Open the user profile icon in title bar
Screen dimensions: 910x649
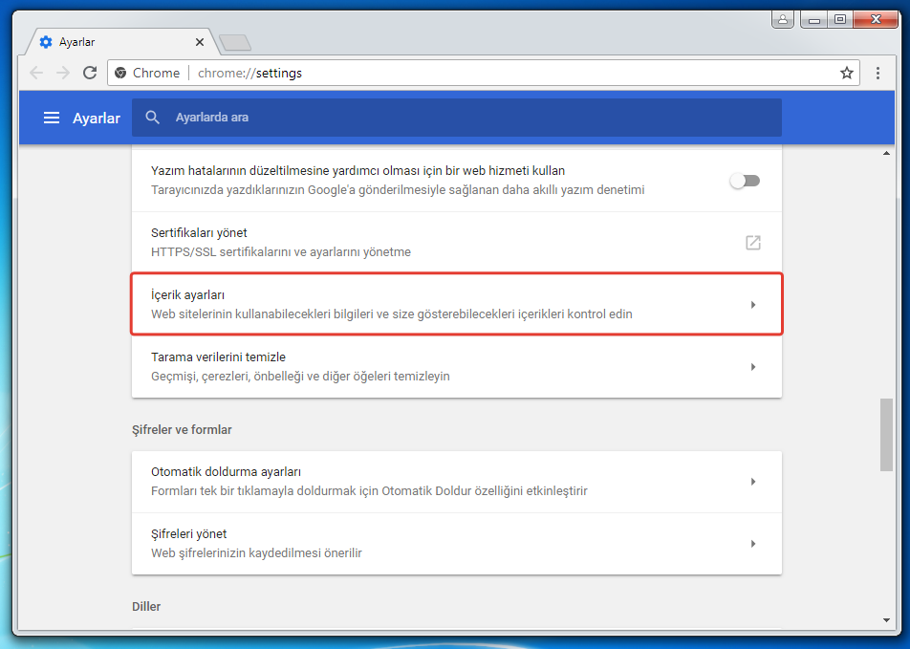[783, 19]
